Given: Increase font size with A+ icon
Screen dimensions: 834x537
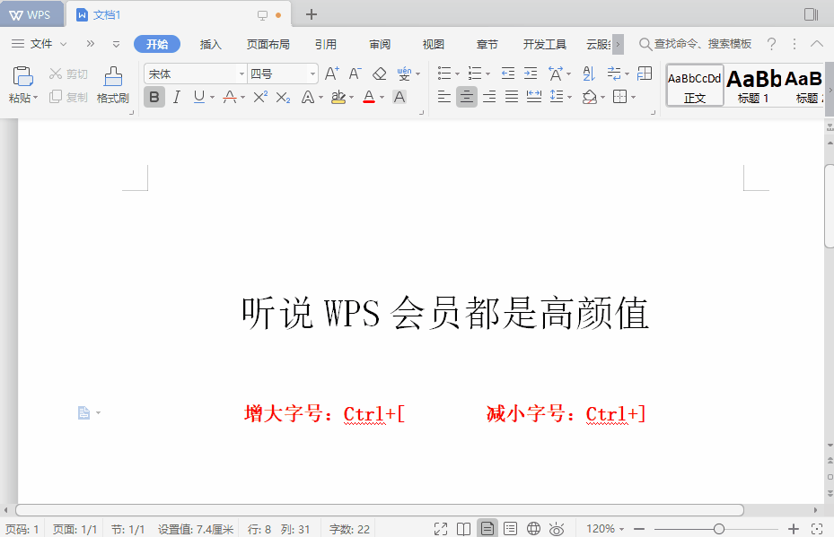Looking at the screenshot, I should tap(331, 74).
